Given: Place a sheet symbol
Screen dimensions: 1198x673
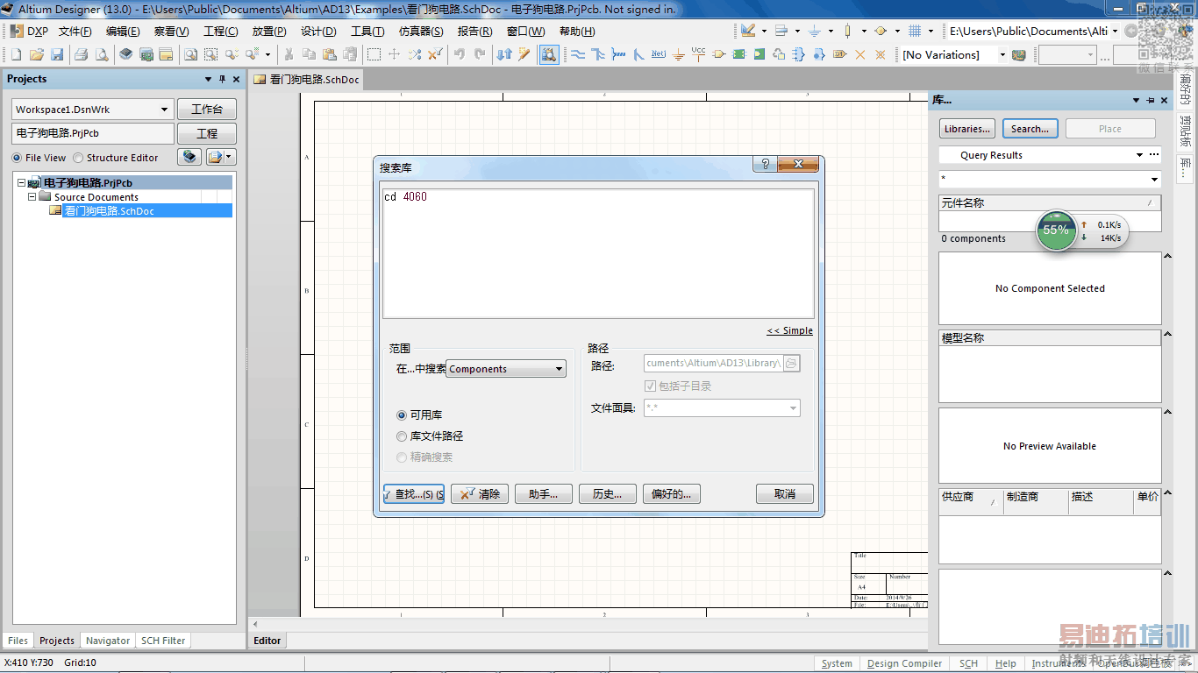Looking at the screenshot, I should [x=739, y=54].
